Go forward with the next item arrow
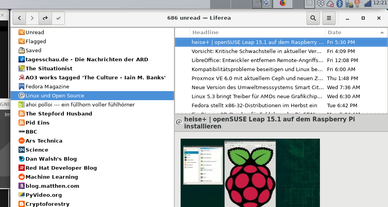388x207 pixels. point(32,18)
